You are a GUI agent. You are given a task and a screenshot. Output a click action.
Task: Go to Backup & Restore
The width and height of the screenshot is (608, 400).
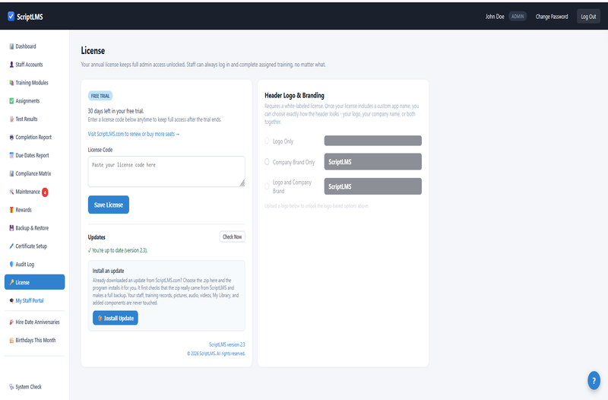[34, 228]
